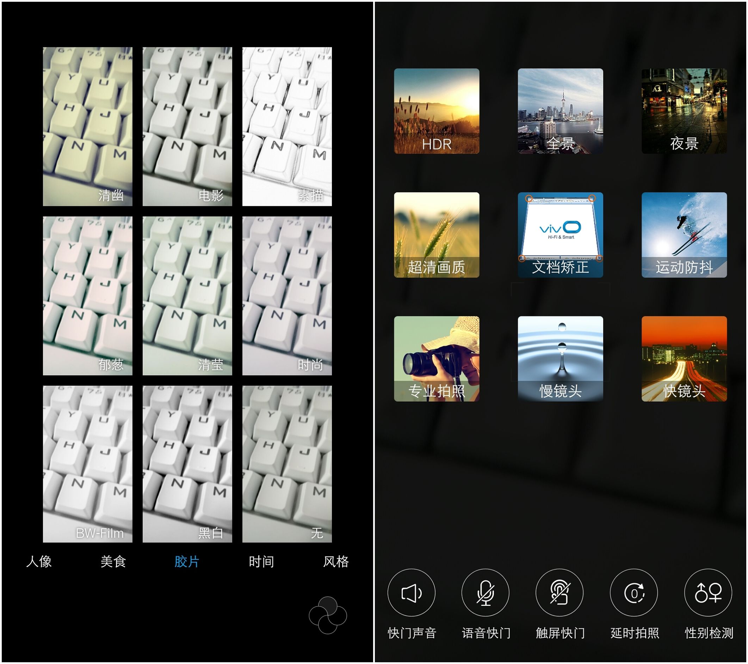Choose the 无 no-filter thumbnail
This screenshot has height=664, width=748.
(x=287, y=464)
